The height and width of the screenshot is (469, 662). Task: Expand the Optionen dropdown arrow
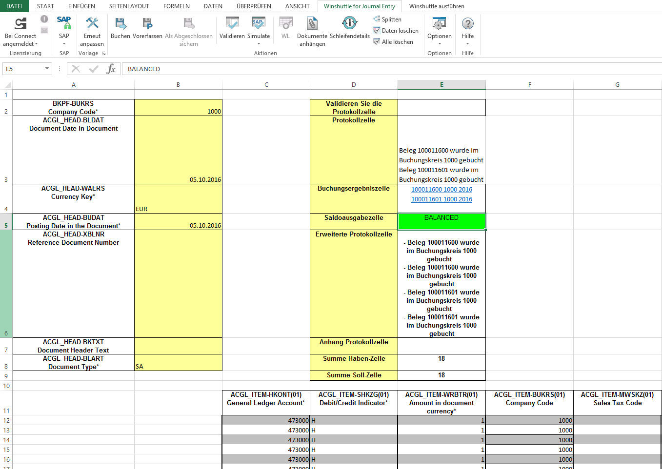[x=440, y=44]
